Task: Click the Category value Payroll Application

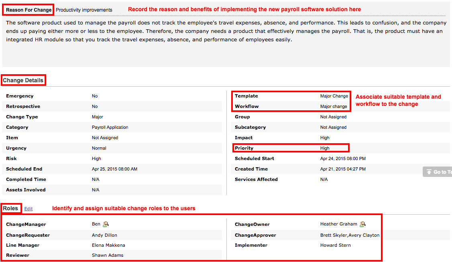Action: point(110,127)
